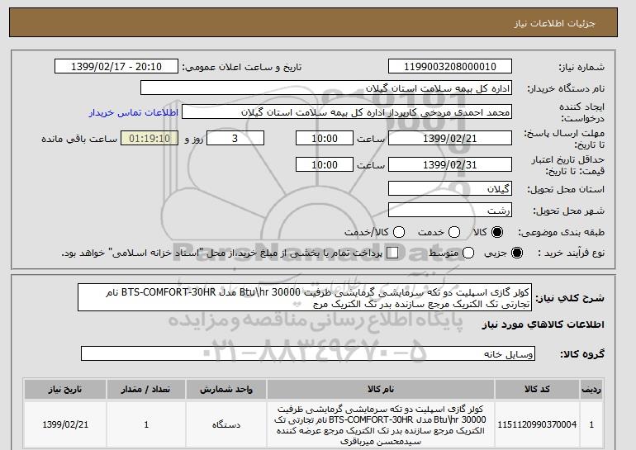Click the product name cell for row 1
The width and height of the screenshot is (636, 450).
coord(381,424)
